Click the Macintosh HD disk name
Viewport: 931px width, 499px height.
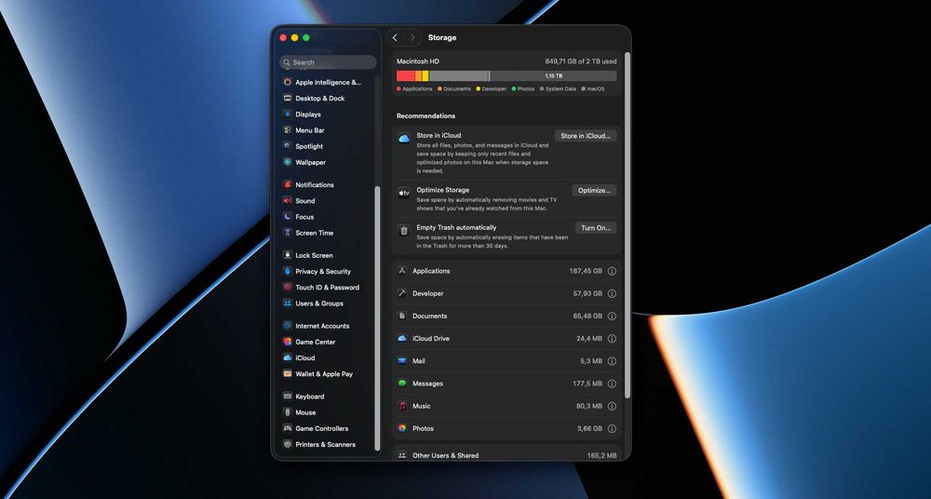(418, 61)
